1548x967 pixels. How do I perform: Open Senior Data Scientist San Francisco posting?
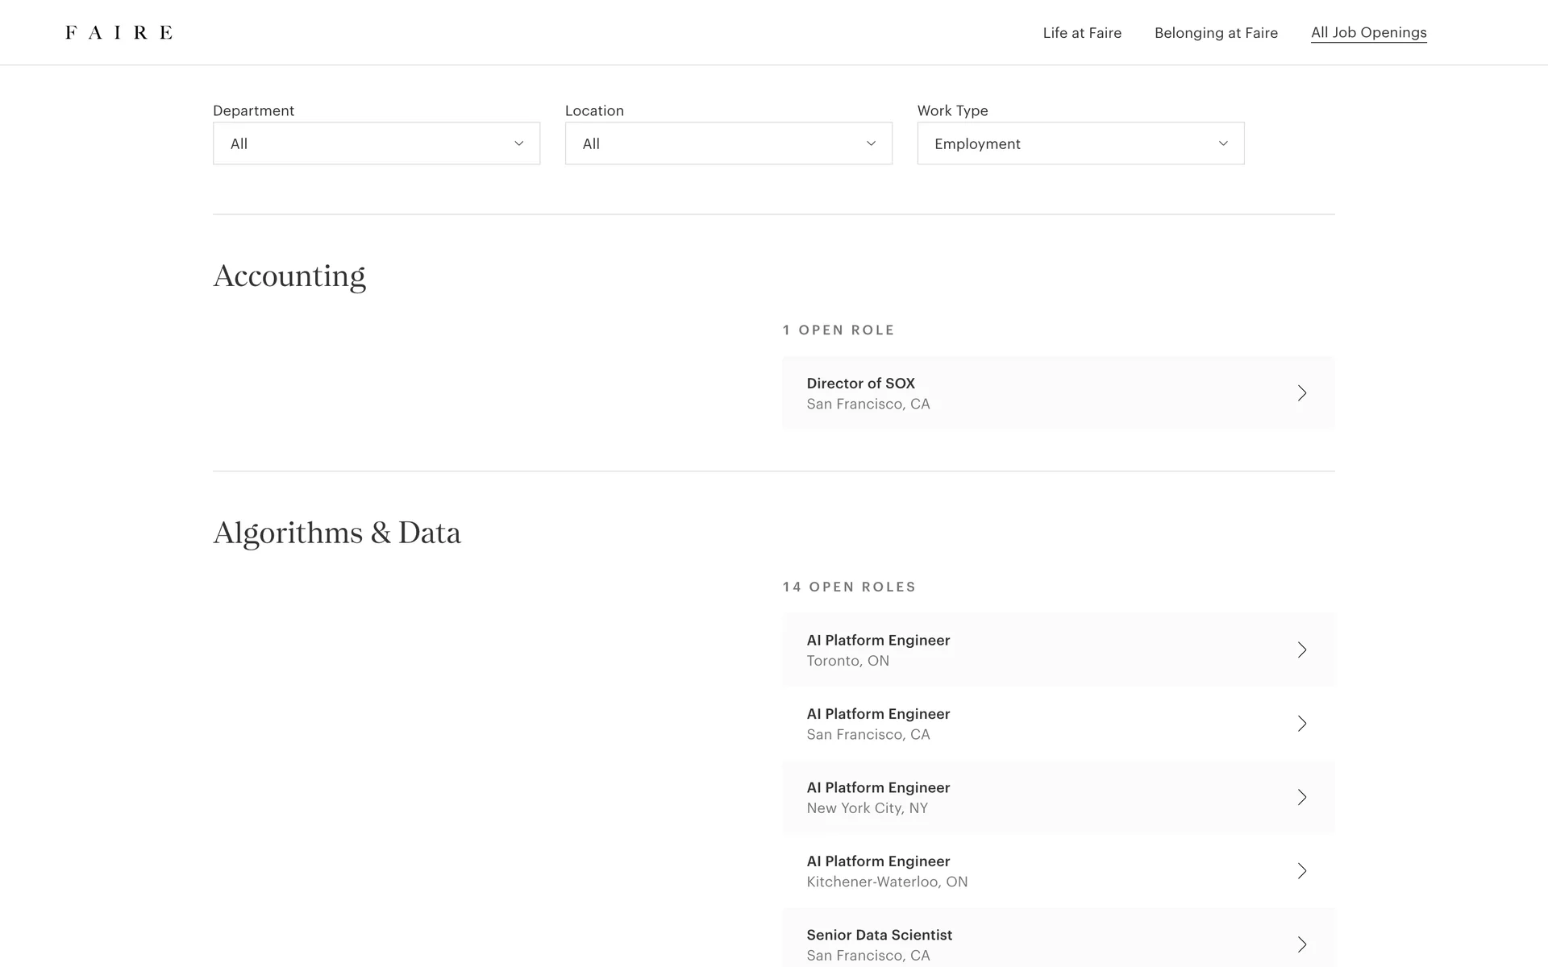click(879, 936)
